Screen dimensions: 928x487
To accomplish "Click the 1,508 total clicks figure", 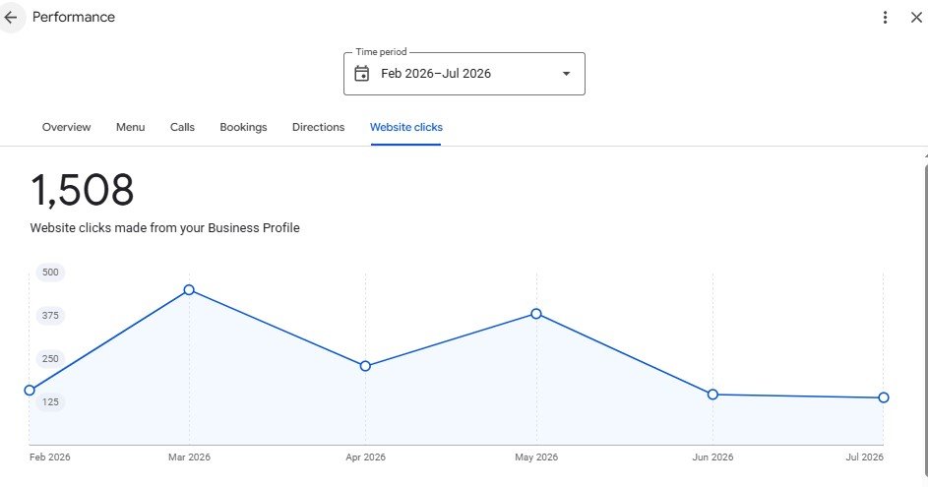I will (83, 190).
